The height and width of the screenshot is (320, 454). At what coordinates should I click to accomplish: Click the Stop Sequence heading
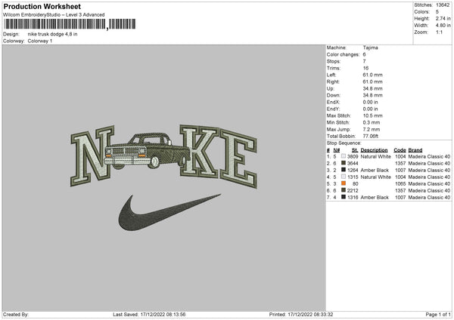(344, 143)
